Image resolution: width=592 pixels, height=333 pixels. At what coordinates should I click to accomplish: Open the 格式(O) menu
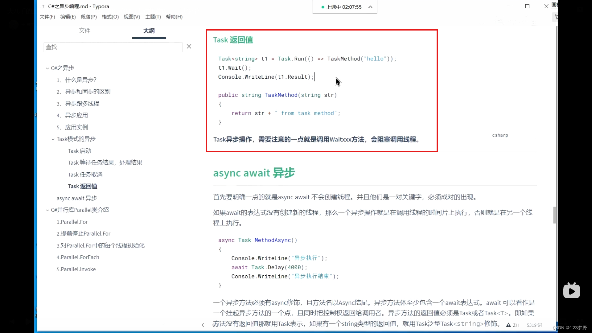point(110,17)
